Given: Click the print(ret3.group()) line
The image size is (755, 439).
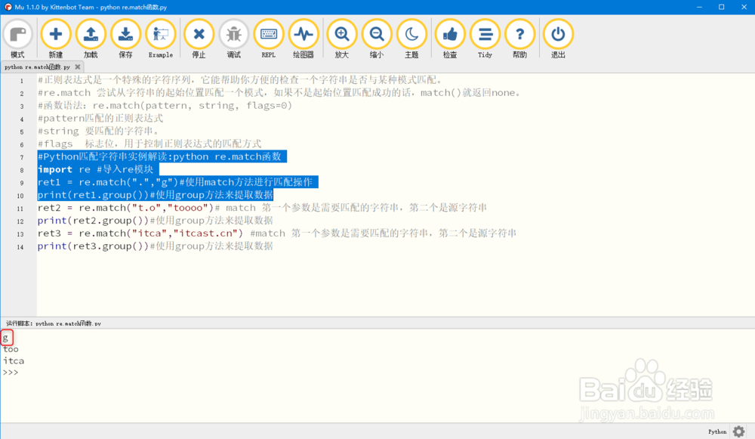Looking at the screenshot, I should [155, 246].
